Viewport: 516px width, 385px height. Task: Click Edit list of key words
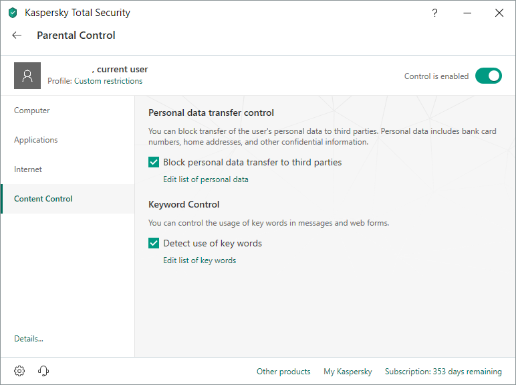pyautogui.click(x=200, y=260)
